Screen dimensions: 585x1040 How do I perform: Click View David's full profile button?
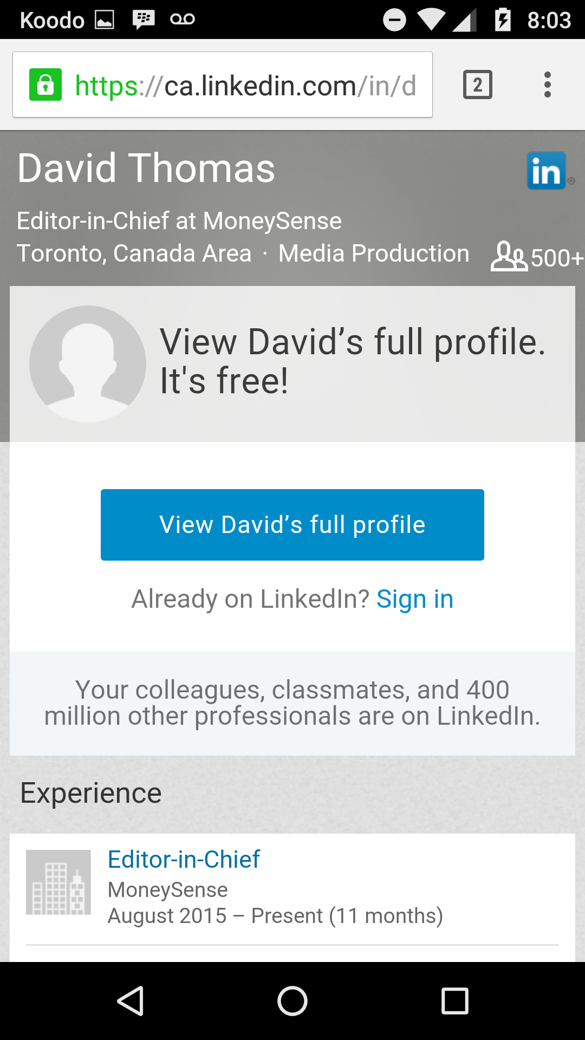292,525
